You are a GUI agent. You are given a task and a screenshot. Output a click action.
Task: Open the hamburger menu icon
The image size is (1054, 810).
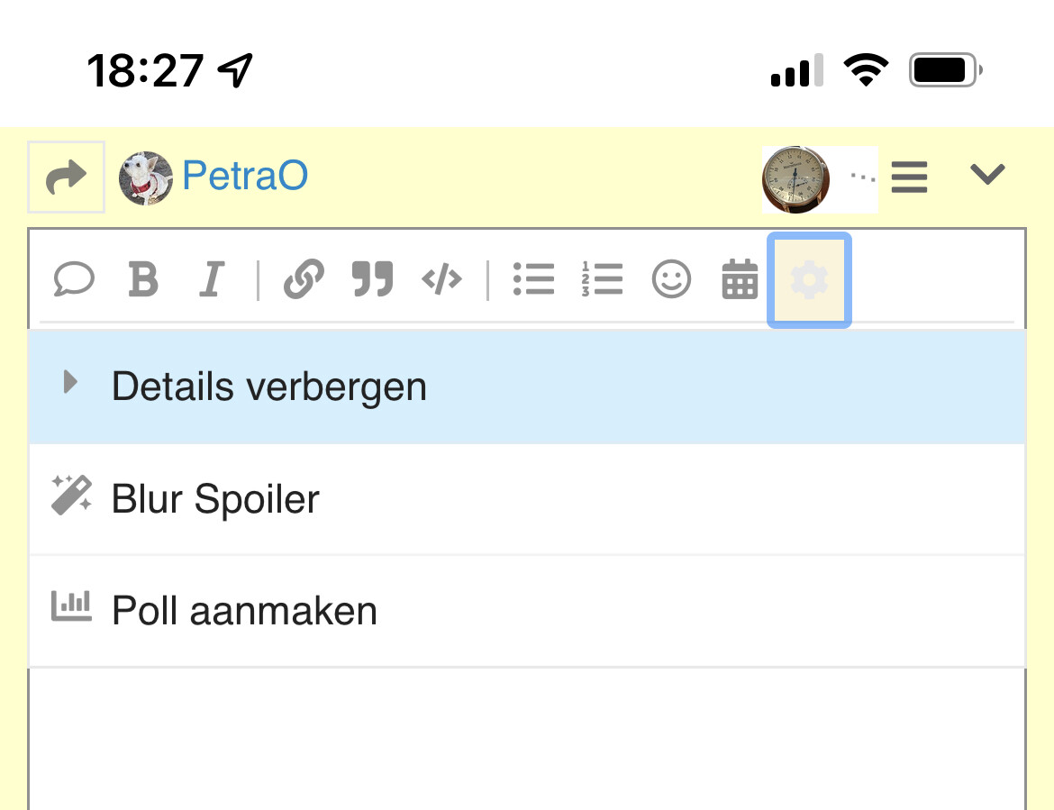tap(910, 177)
